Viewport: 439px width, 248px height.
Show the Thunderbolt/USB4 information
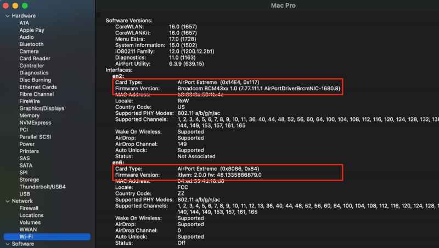point(42,187)
